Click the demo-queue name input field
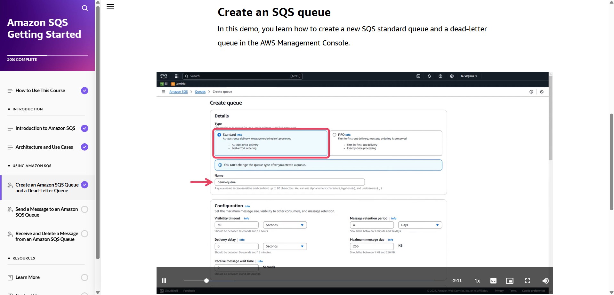The width and height of the screenshot is (614, 295). click(289, 182)
